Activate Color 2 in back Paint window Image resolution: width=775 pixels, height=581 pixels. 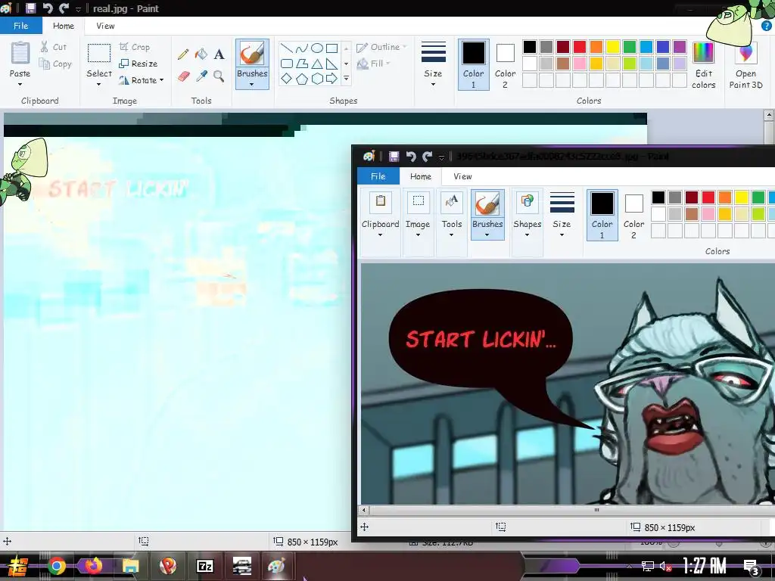[505, 65]
